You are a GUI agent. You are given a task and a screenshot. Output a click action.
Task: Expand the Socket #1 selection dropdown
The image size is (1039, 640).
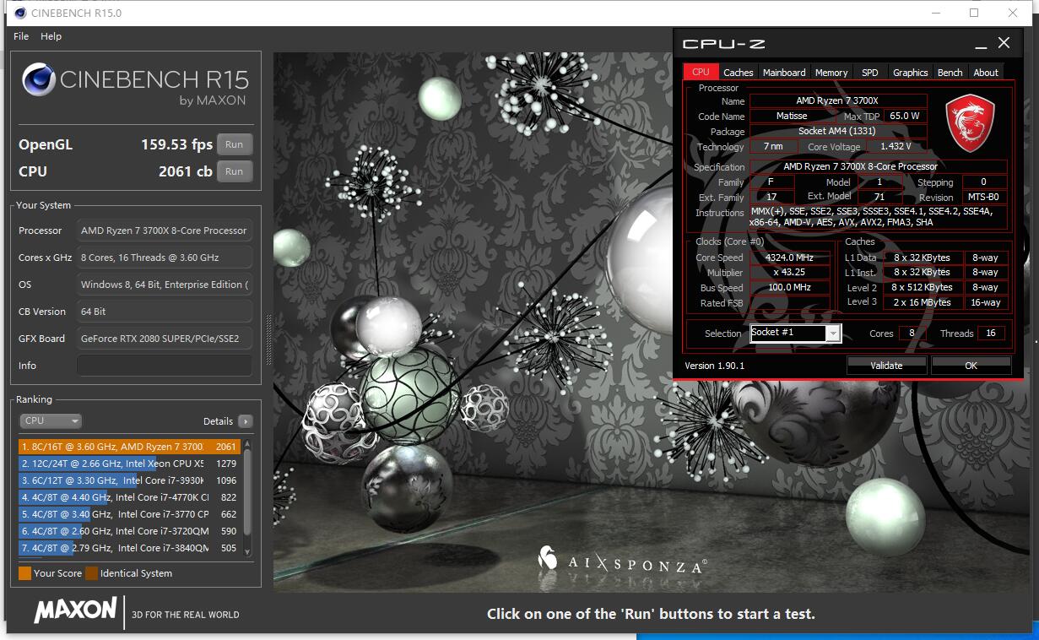pyautogui.click(x=833, y=334)
